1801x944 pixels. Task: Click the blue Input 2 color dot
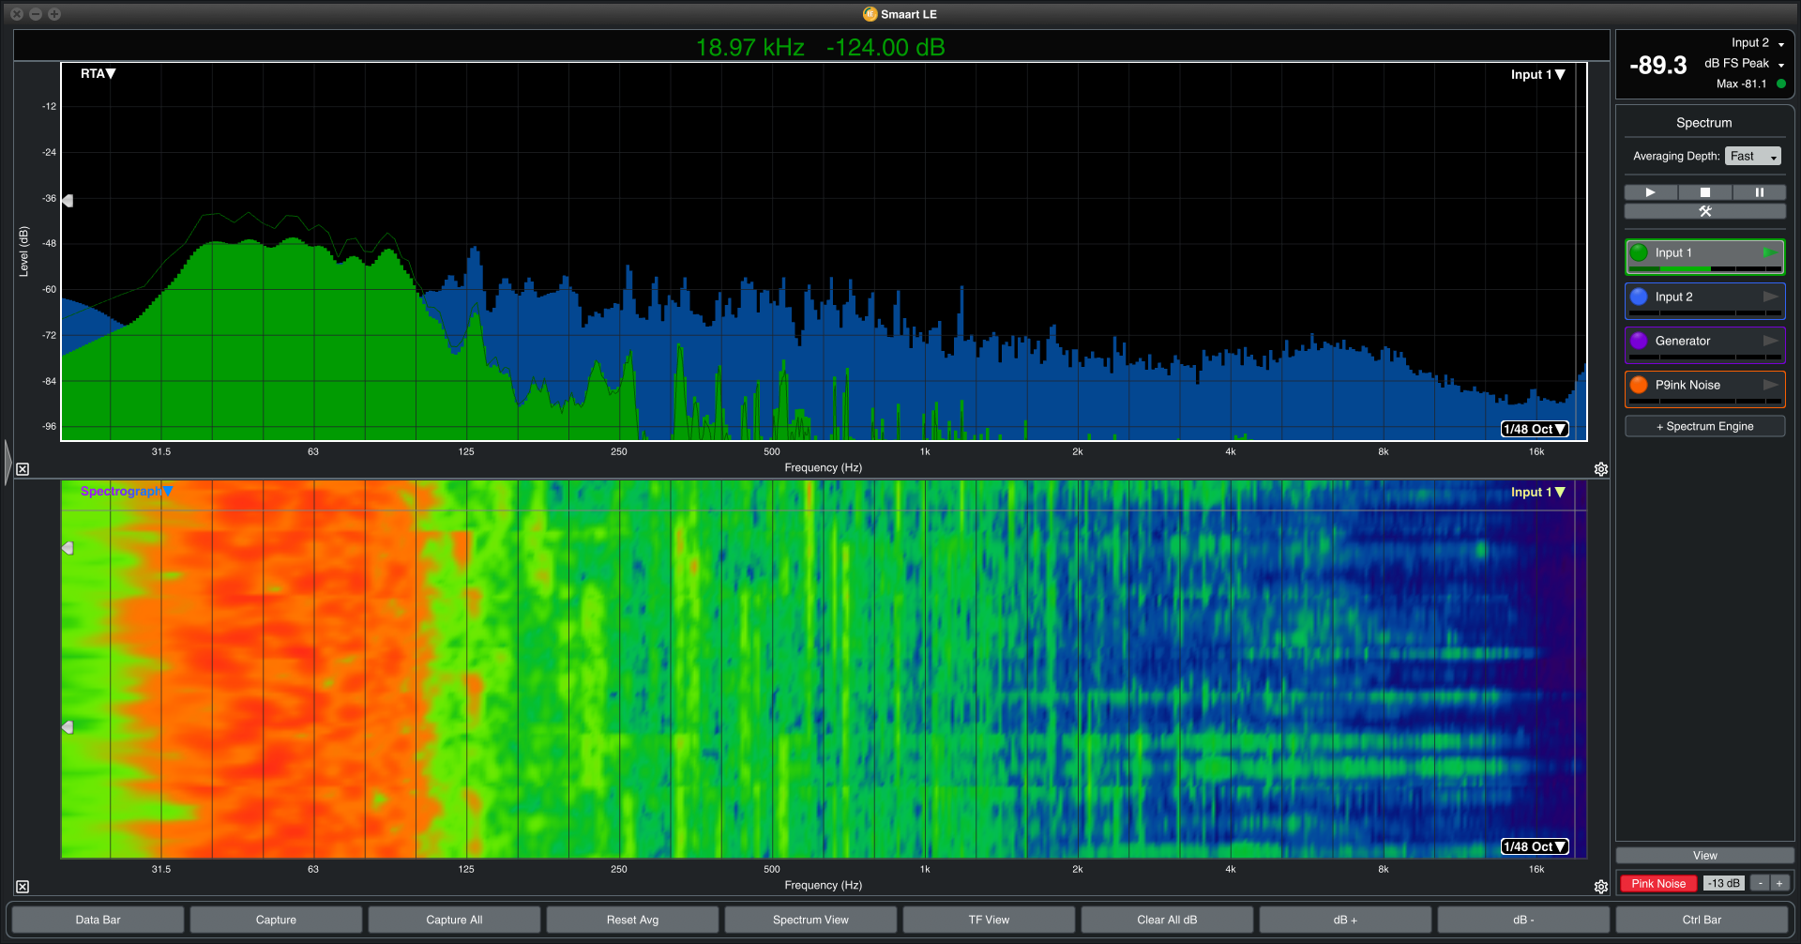coord(1639,297)
